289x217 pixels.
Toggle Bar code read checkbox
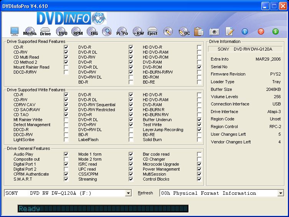pyautogui.click(x=199, y=154)
